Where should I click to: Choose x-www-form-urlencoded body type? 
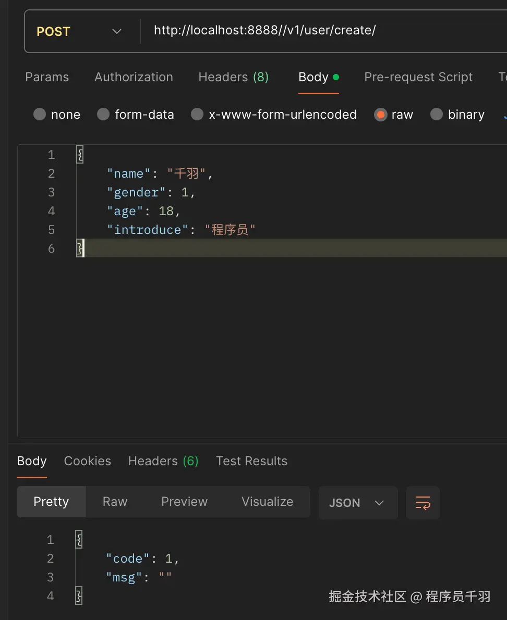point(197,115)
